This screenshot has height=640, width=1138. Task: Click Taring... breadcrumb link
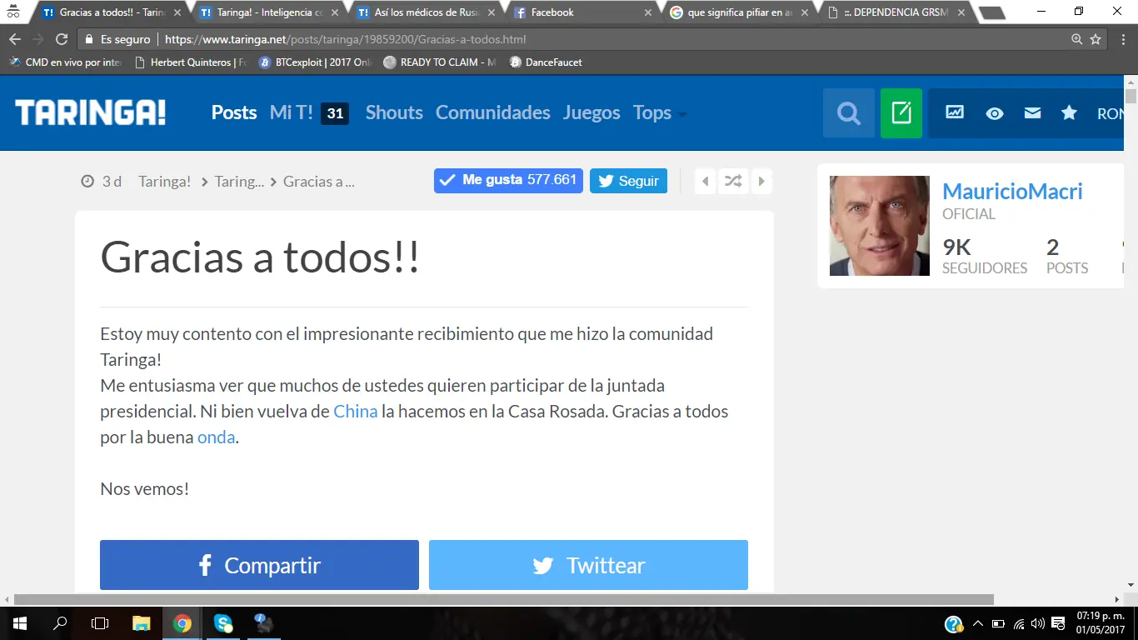pyautogui.click(x=239, y=181)
